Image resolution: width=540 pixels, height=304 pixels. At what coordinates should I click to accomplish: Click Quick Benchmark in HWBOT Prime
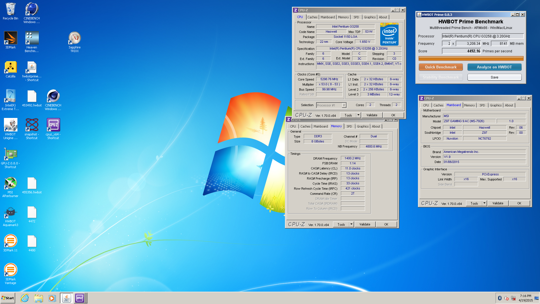coord(441,67)
